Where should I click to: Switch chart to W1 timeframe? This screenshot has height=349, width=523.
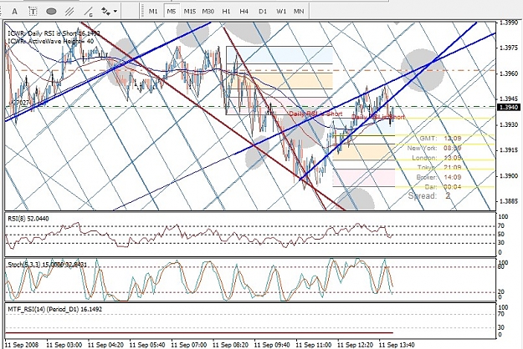tap(281, 12)
